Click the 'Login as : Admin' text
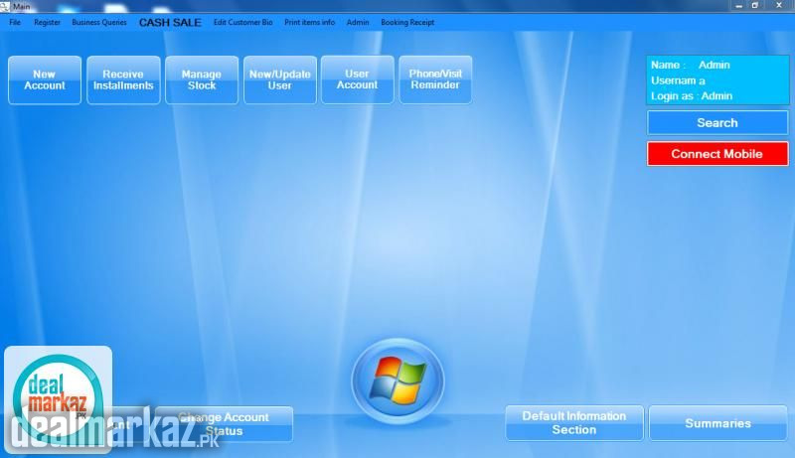This screenshot has height=458, width=795. tap(692, 95)
